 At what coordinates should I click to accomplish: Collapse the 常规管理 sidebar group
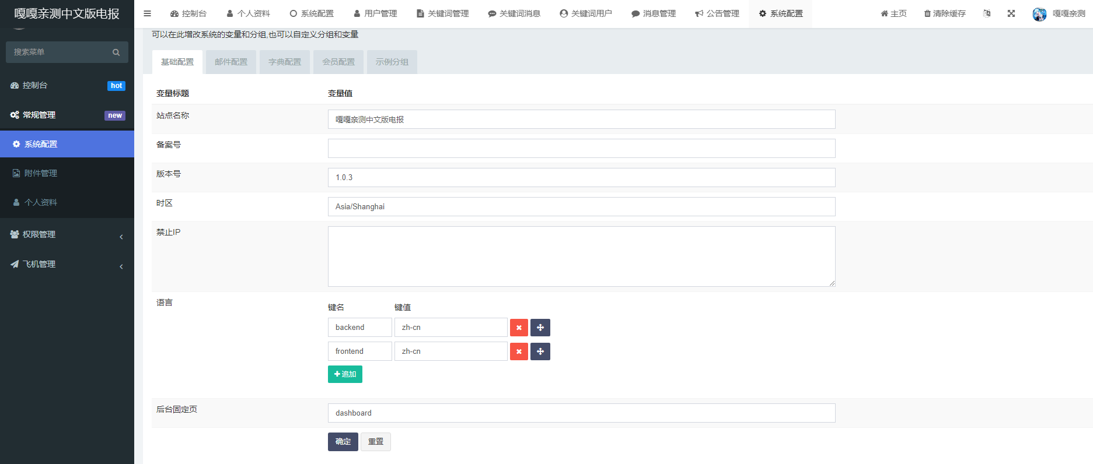67,115
